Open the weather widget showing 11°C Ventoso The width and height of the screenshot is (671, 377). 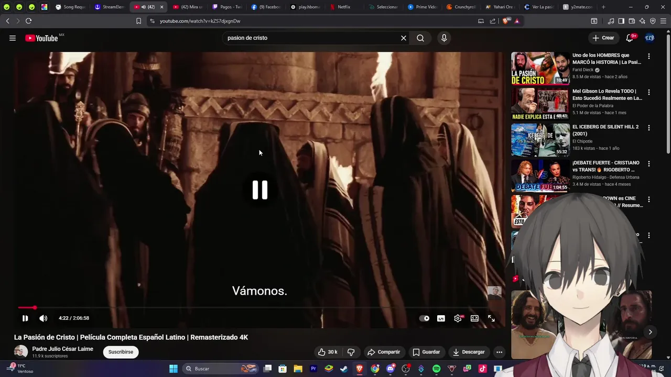pos(21,369)
